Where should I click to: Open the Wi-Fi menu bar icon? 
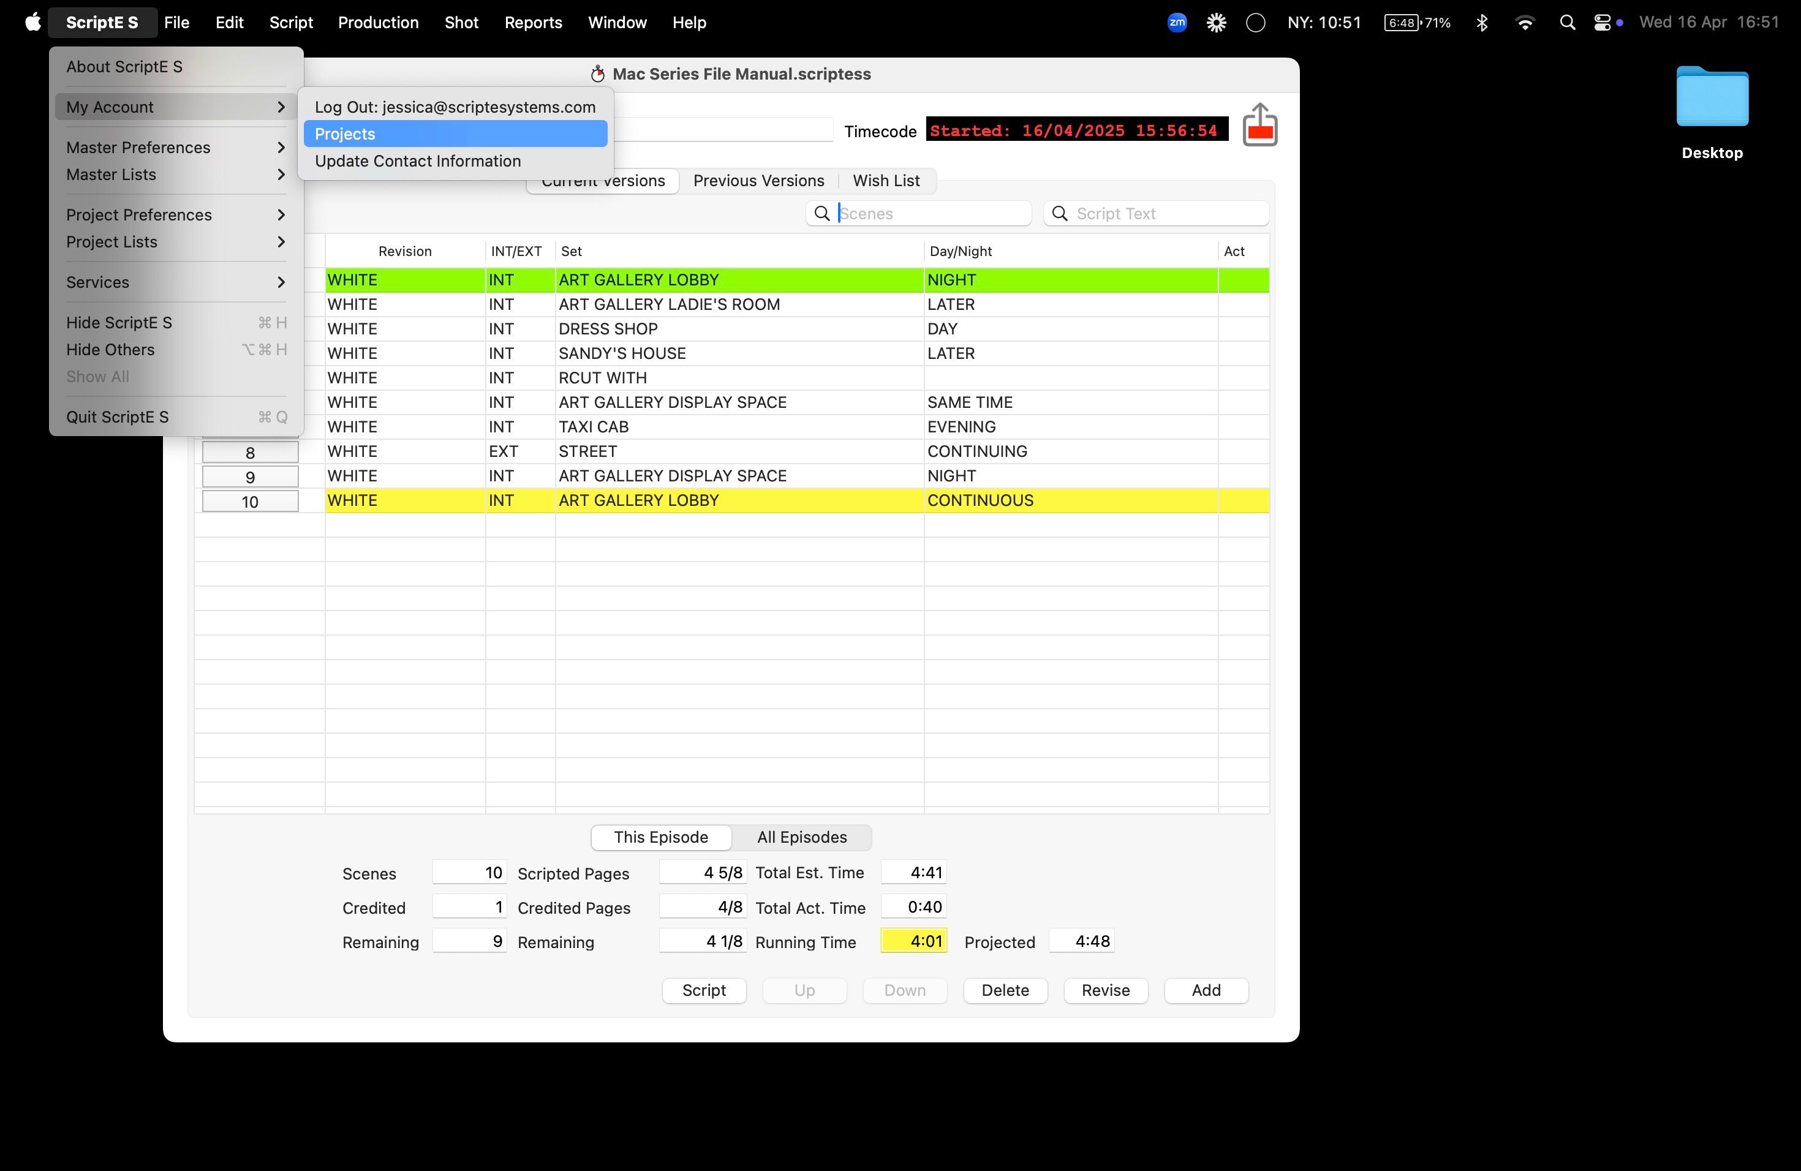point(1525,23)
